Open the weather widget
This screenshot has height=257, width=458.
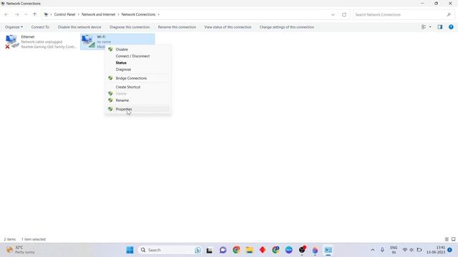click(x=21, y=250)
